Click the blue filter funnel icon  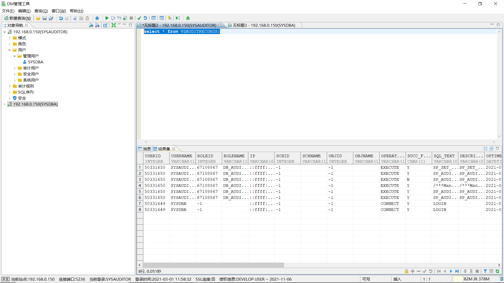tap(485, 271)
